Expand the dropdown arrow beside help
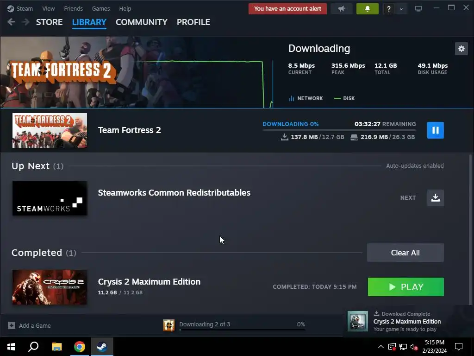Viewport: 474px width, 356px height. click(x=401, y=9)
